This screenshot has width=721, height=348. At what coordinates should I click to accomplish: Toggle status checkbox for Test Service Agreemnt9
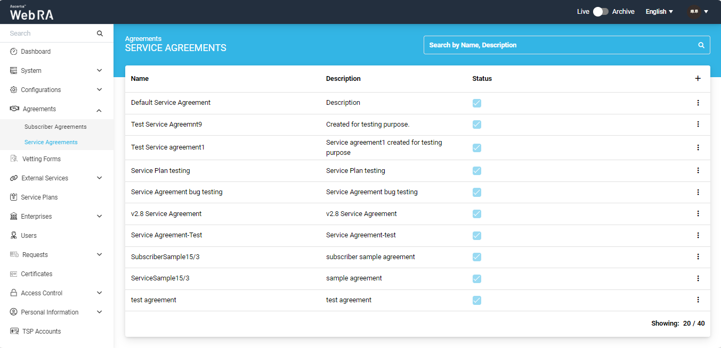click(x=477, y=125)
